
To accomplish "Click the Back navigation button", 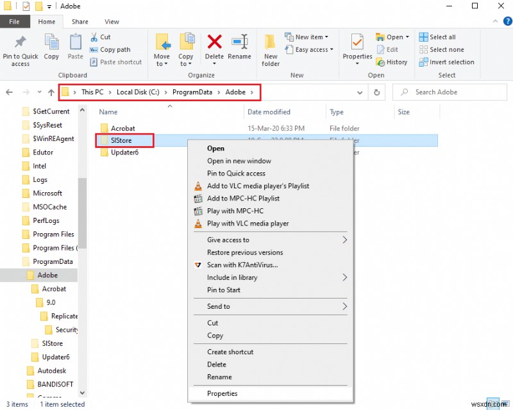I will click(10, 92).
